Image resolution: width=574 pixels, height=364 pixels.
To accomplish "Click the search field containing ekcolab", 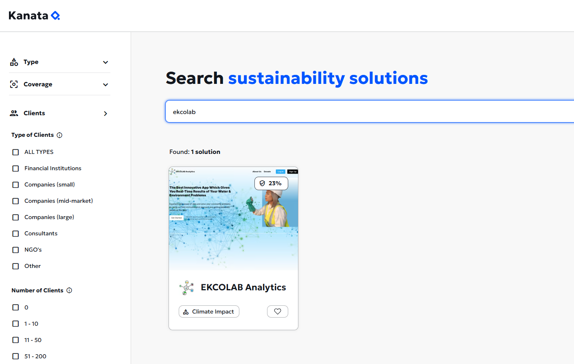I will (x=366, y=112).
